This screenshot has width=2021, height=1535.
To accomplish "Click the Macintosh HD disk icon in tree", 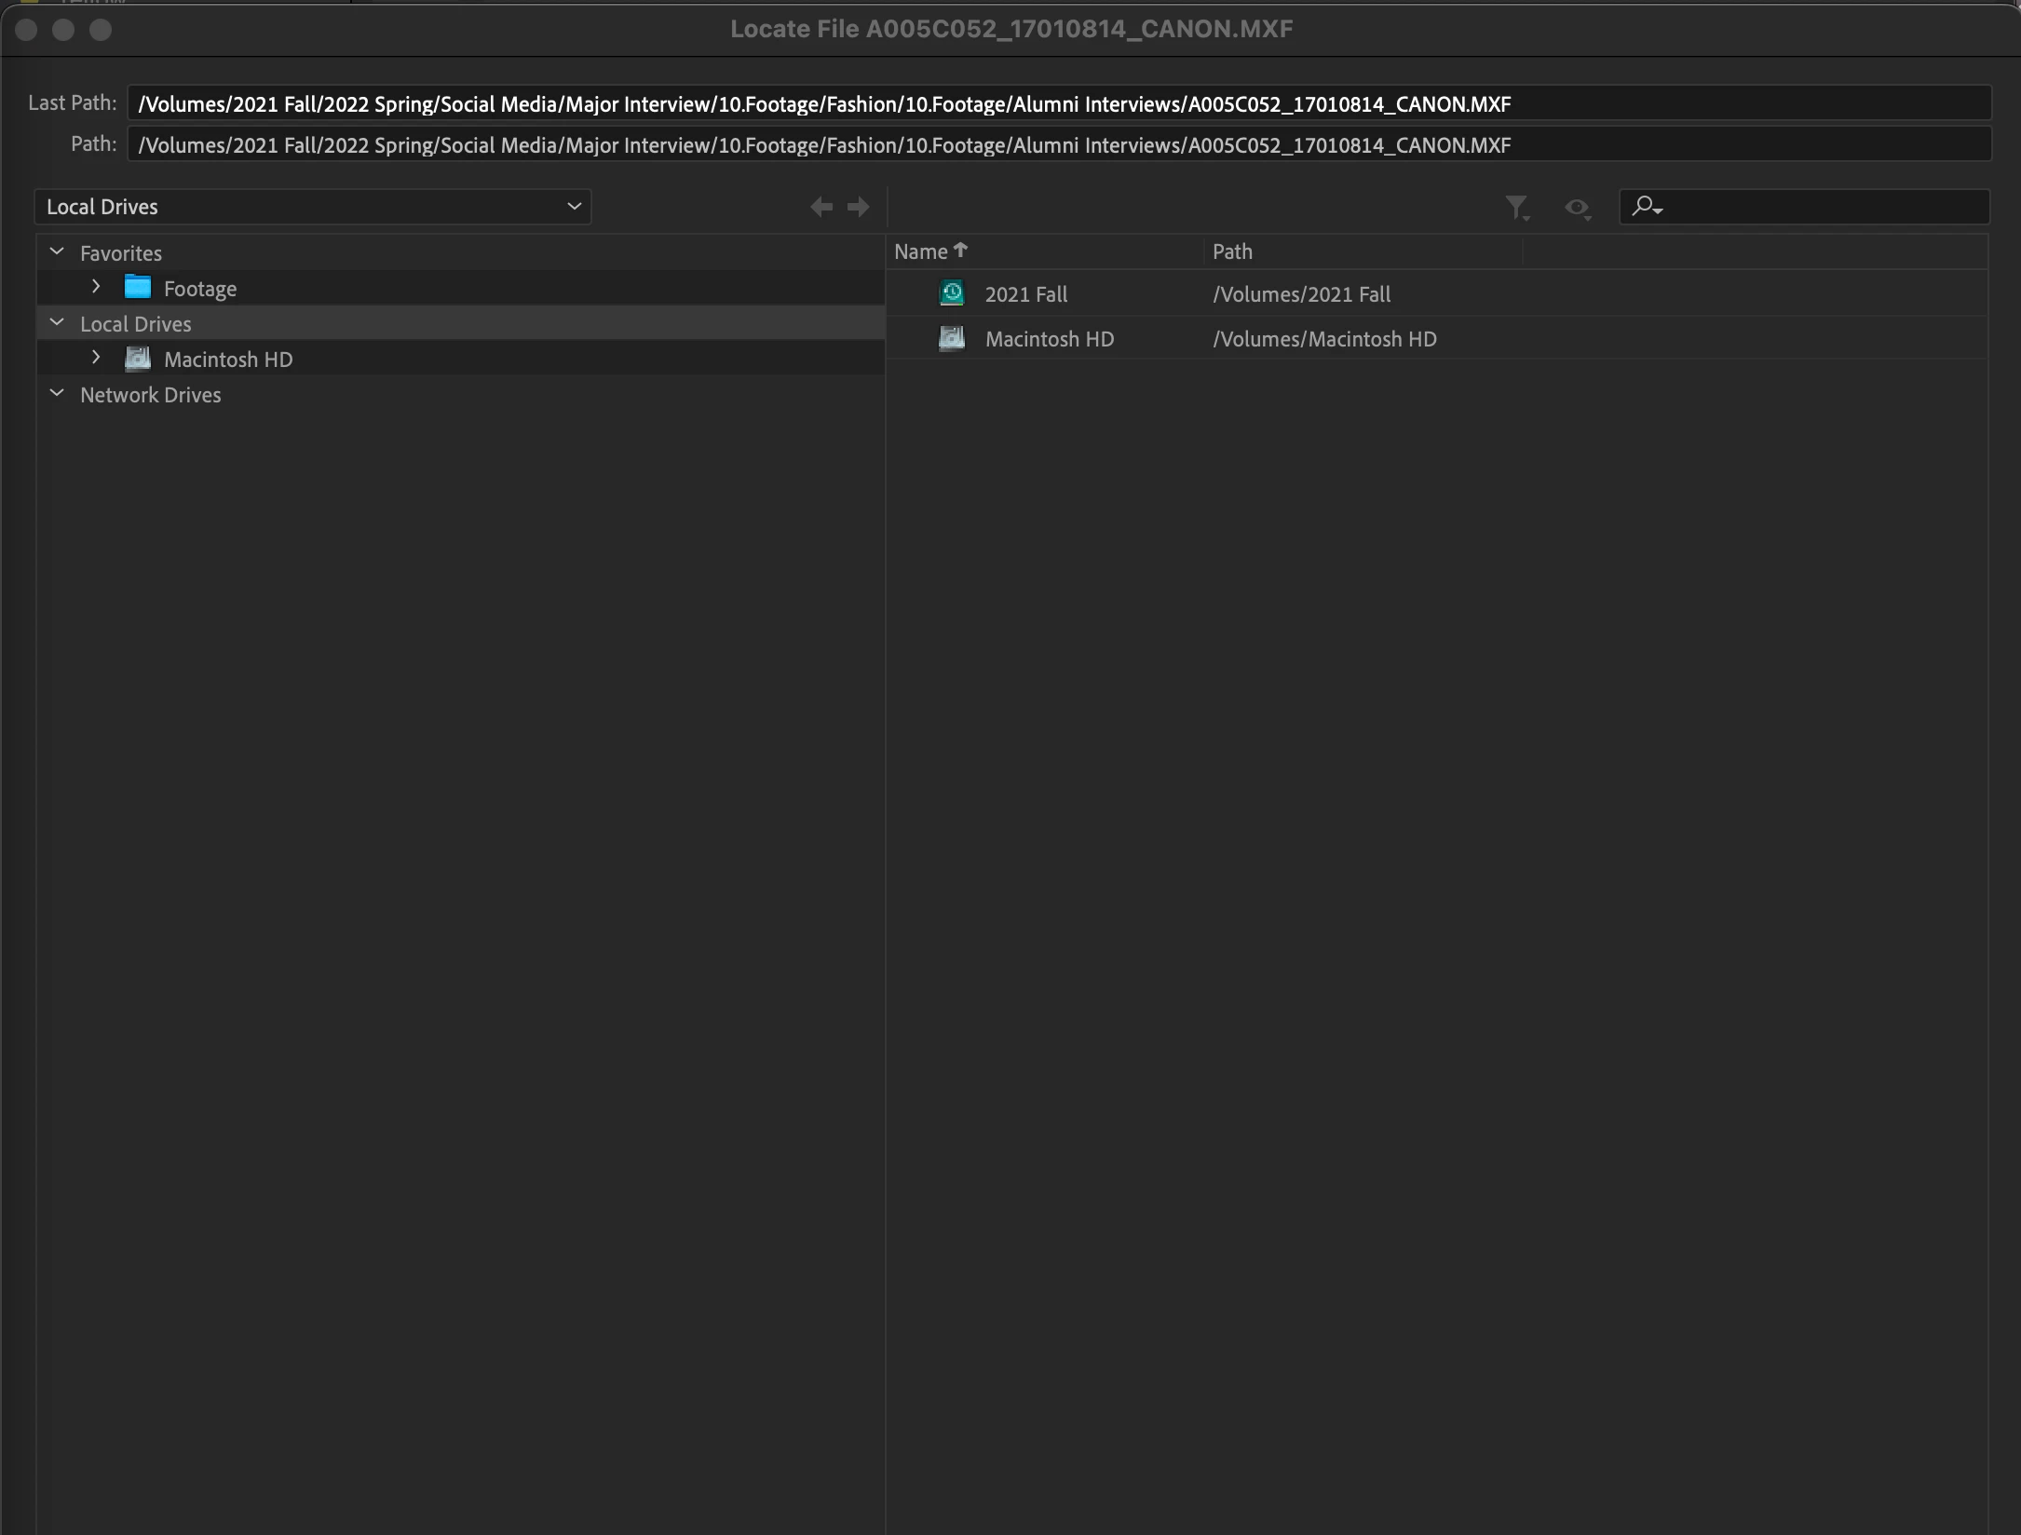I will tap(138, 359).
